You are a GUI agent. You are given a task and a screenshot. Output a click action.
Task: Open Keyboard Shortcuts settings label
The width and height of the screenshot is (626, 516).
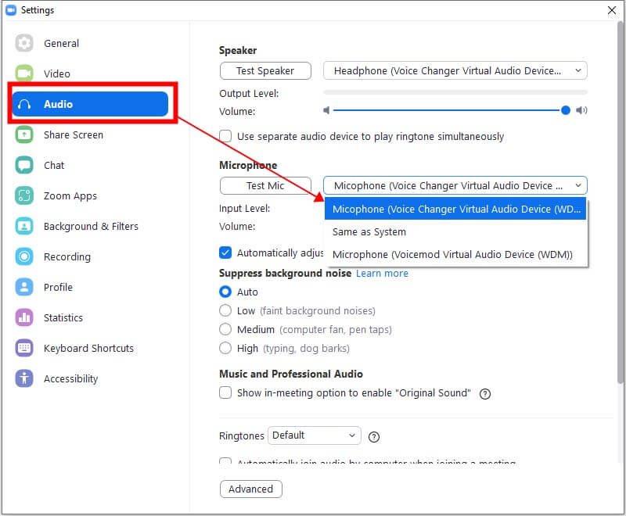click(88, 348)
